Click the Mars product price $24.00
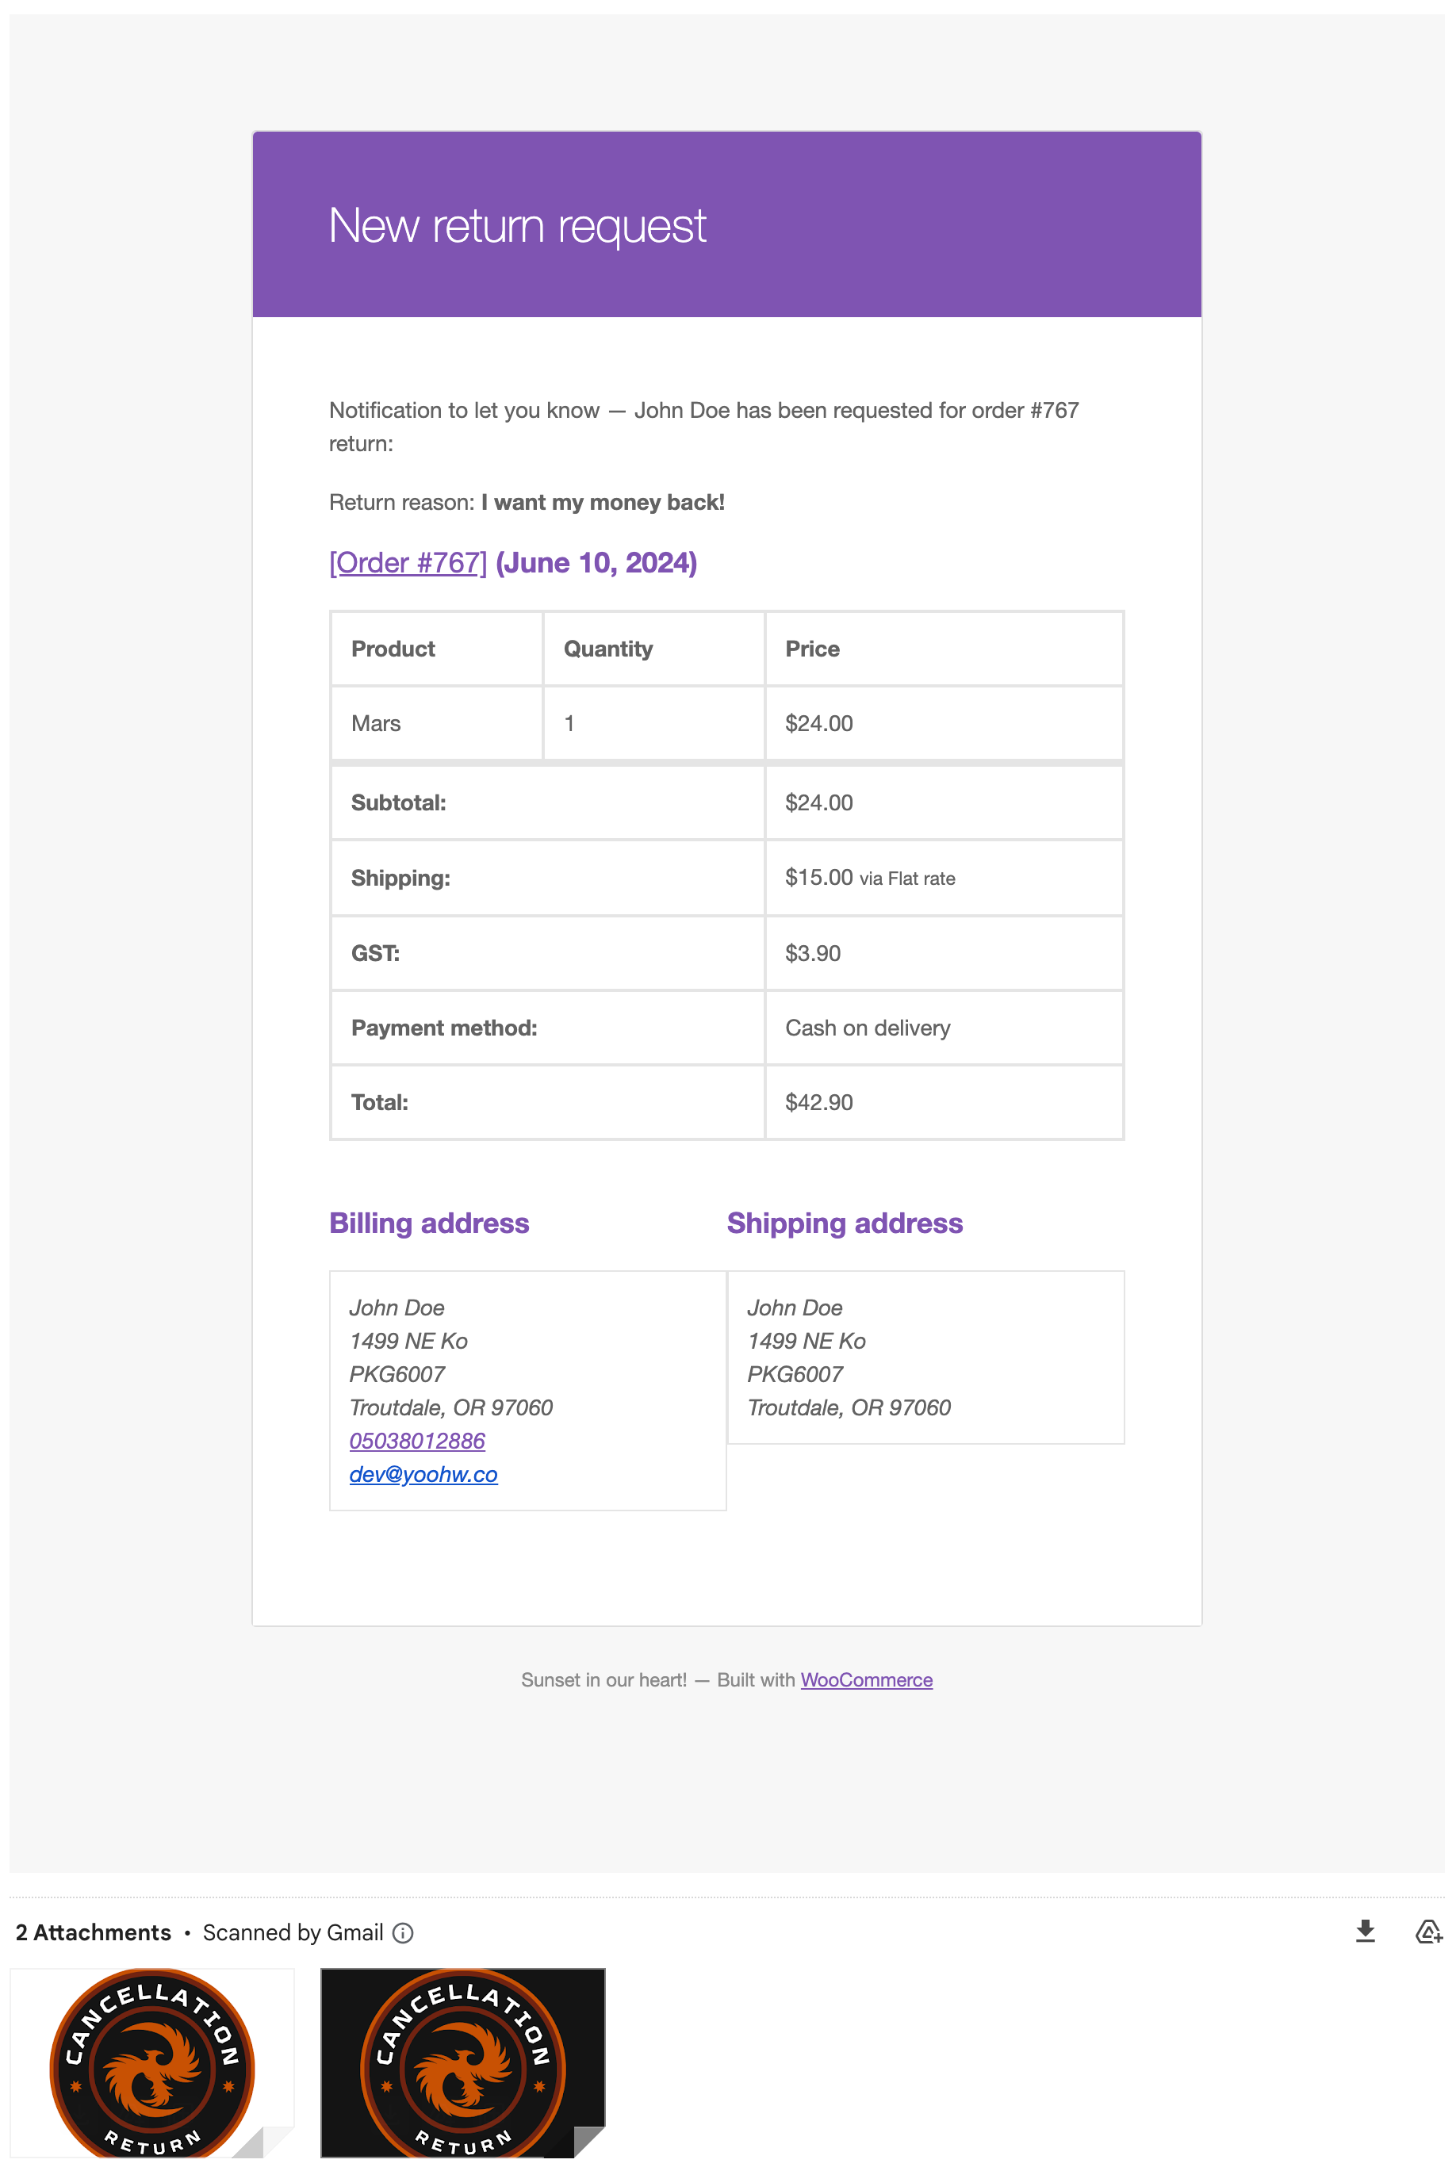 click(x=819, y=723)
